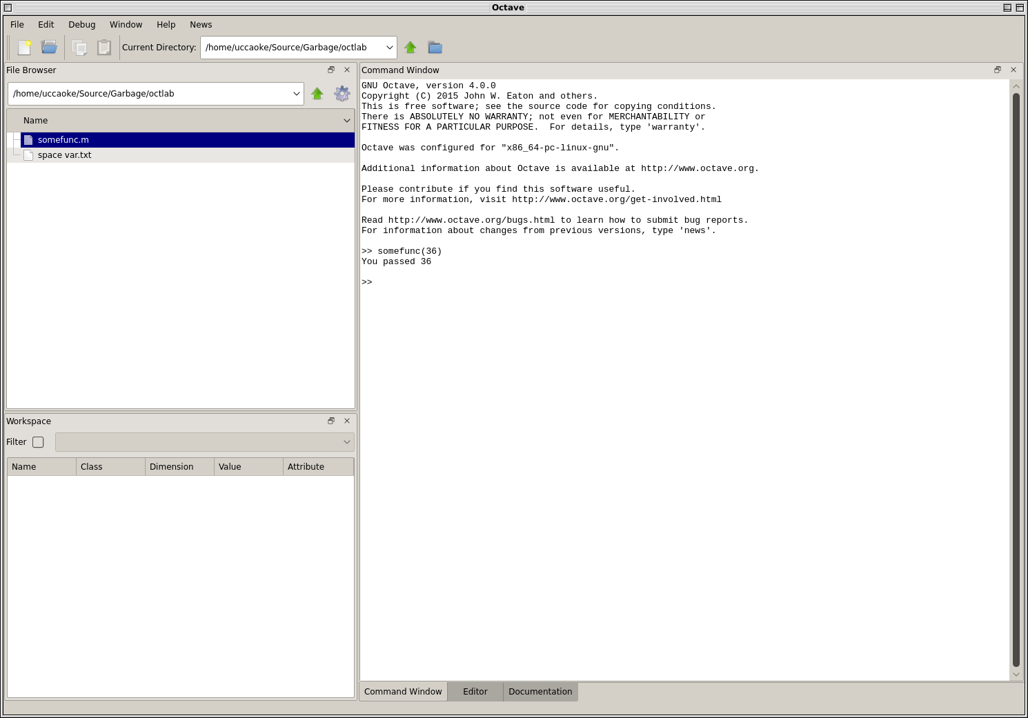Sort workspace by Dimension column
Image resolution: width=1028 pixels, height=718 pixels.
[x=179, y=467]
